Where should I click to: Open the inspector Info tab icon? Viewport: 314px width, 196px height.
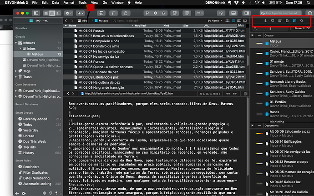coord(265,20)
